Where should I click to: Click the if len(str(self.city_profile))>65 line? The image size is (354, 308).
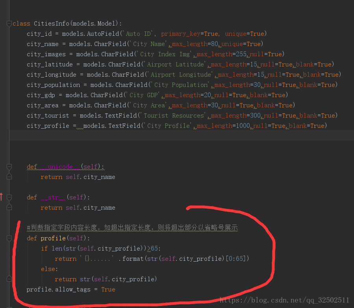pos(101,249)
